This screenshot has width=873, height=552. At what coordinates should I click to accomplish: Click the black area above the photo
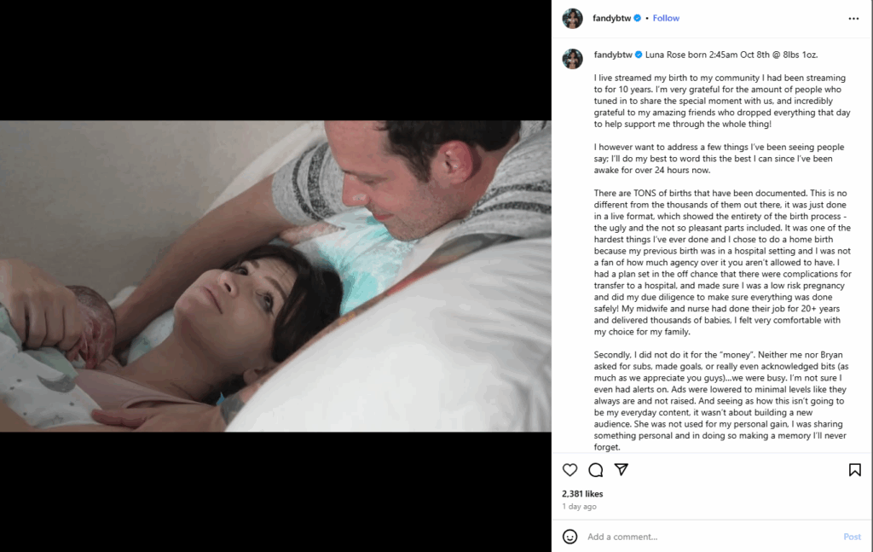click(x=275, y=61)
